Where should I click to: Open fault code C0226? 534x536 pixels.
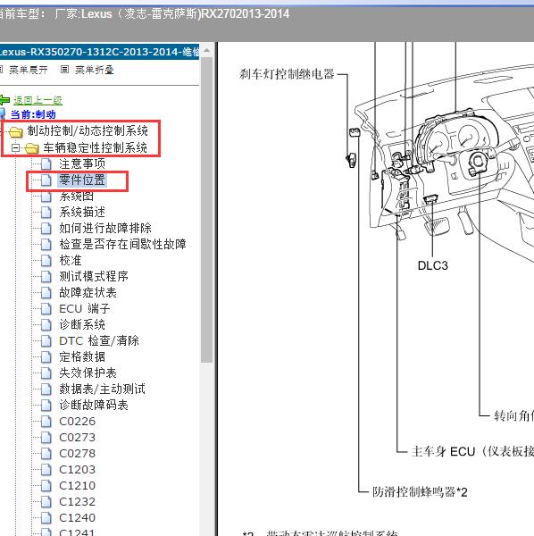coord(77,421)
